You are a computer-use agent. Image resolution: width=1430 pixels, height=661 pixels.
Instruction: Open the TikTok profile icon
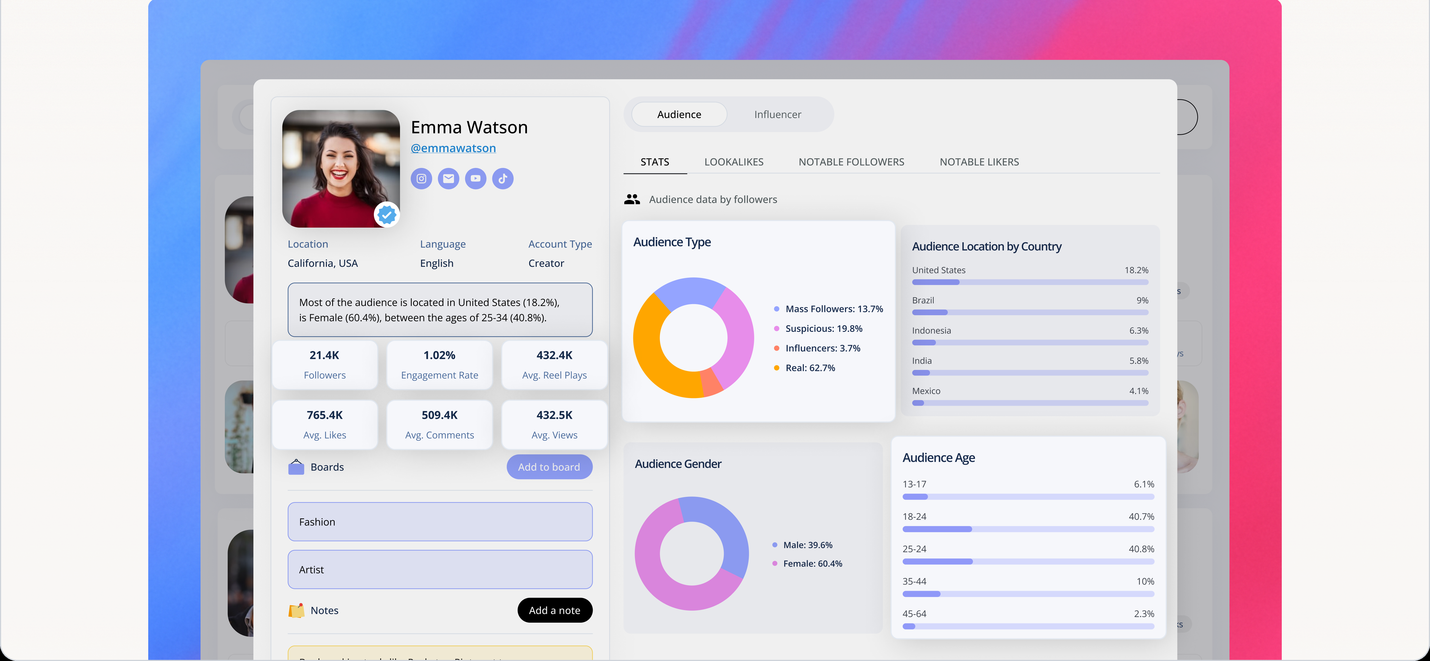coord(503,179)
